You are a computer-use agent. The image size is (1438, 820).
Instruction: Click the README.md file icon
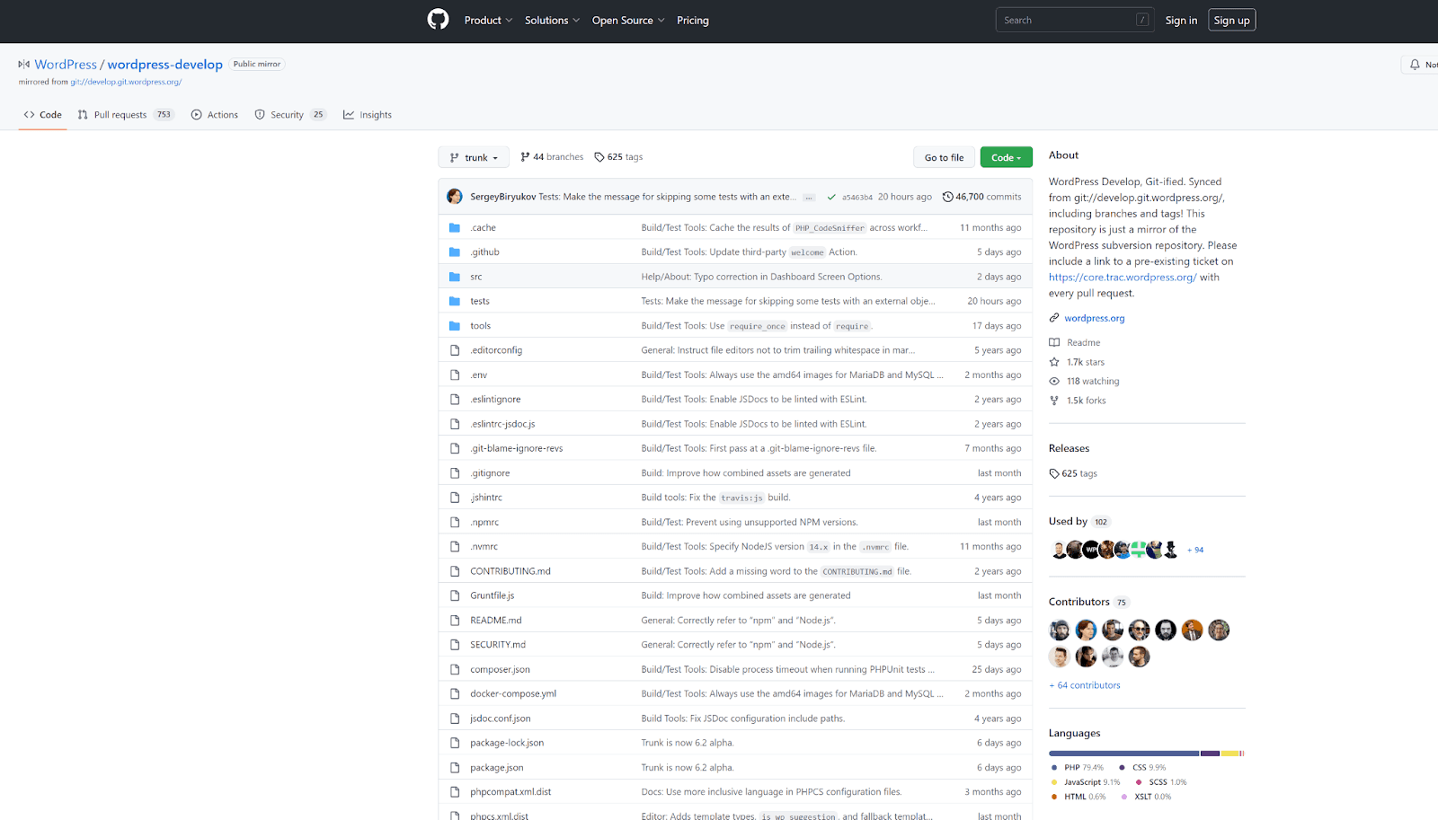coord(455,621)
